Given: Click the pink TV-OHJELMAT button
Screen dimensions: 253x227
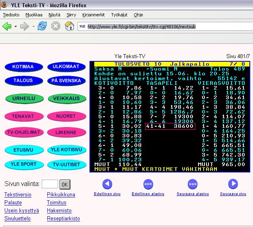Looking at the screenshot, I should 24,132.
